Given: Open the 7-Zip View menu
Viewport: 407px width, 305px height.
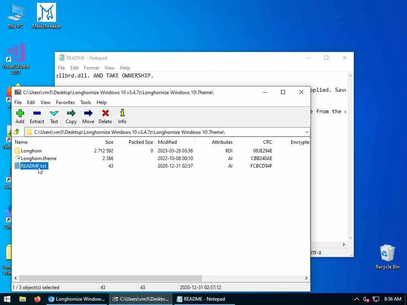Looking at the screenshot, I should point(45,102).
